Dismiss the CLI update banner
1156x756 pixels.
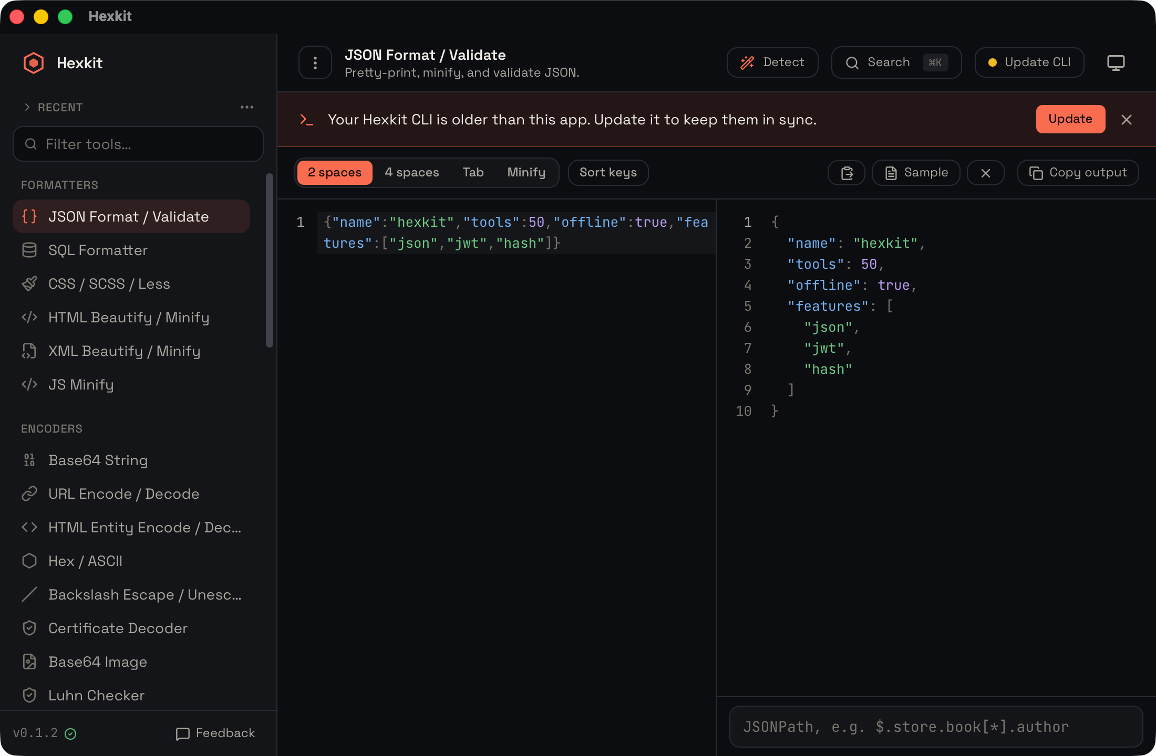coord(1127,120)
